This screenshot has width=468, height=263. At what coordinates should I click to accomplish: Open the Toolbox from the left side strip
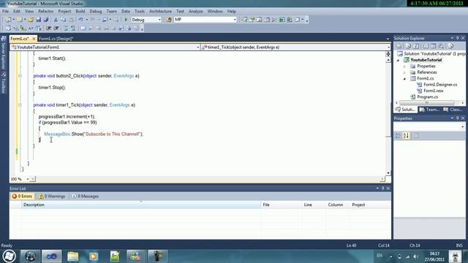4,83
